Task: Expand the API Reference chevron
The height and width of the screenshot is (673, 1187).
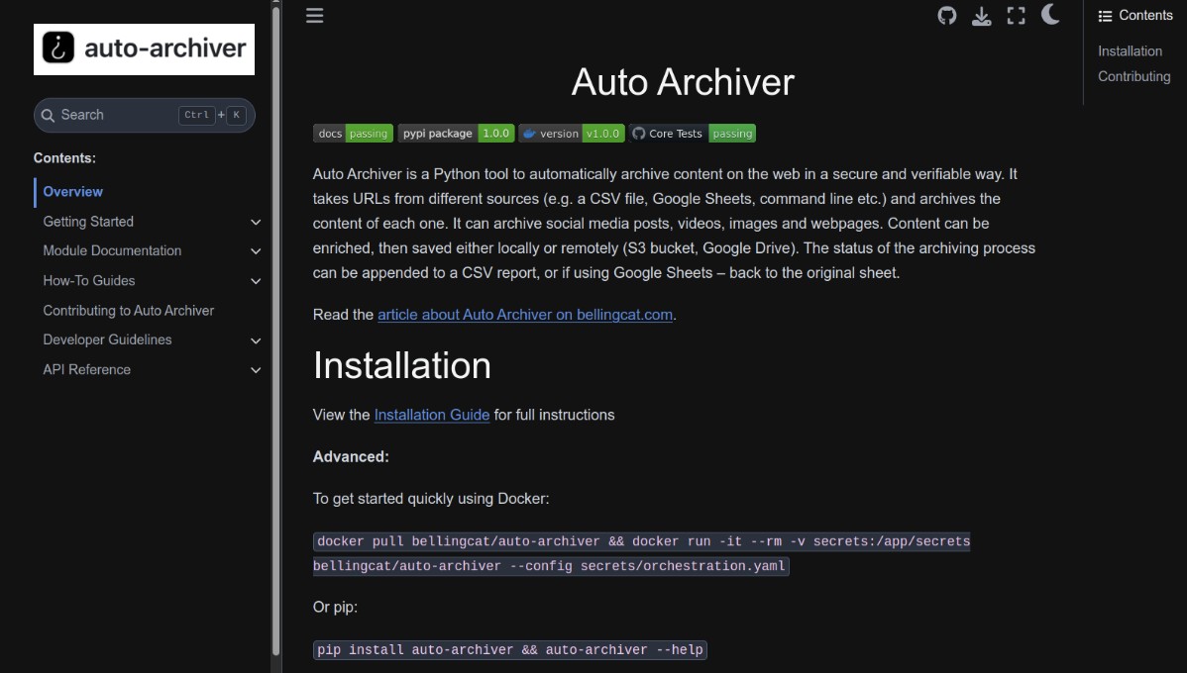Action: point(256,370)
